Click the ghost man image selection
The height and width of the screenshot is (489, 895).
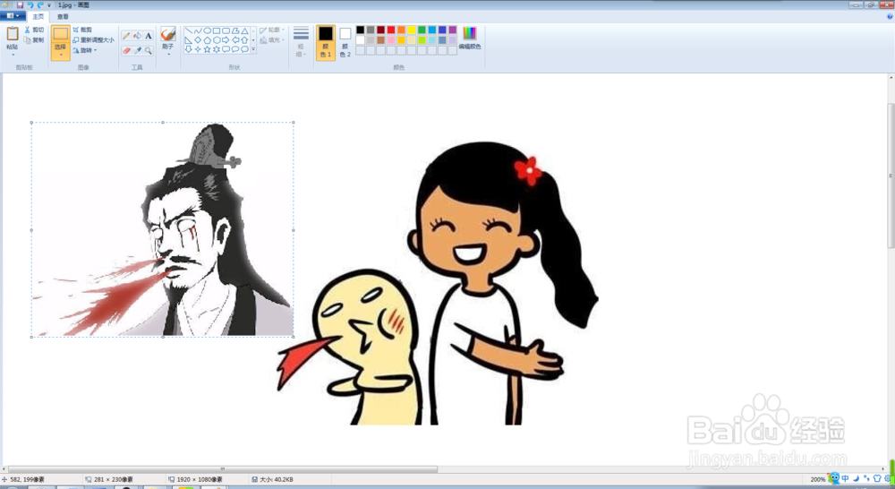coord(163,229)
